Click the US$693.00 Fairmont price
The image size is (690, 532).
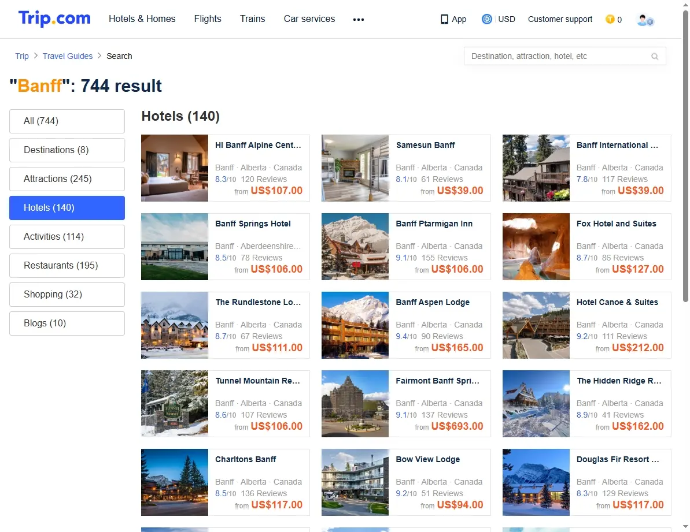[457, 426]
